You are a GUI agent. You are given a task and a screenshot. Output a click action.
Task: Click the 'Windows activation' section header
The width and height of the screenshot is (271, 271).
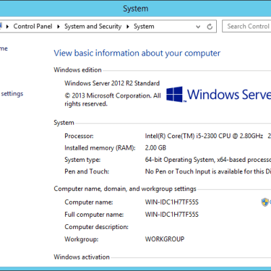click(81, 257)
